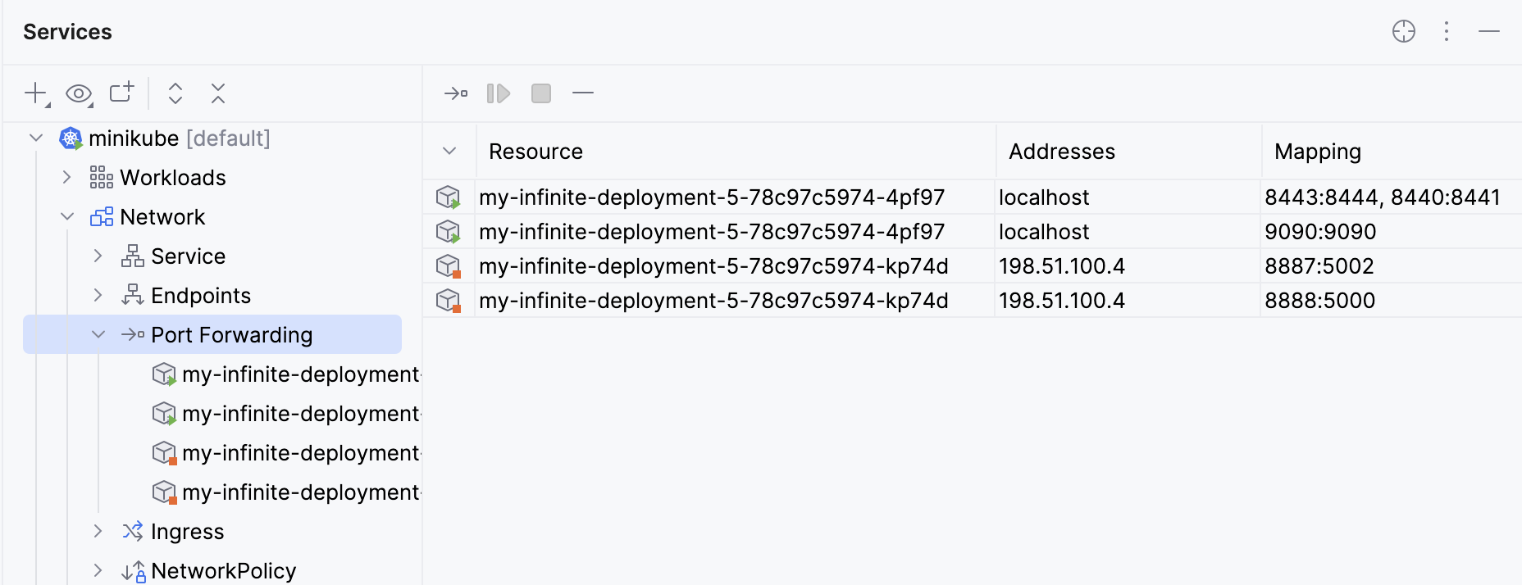Click Open in New Tab icon
1522x585 pixels.
click(121, 93)
